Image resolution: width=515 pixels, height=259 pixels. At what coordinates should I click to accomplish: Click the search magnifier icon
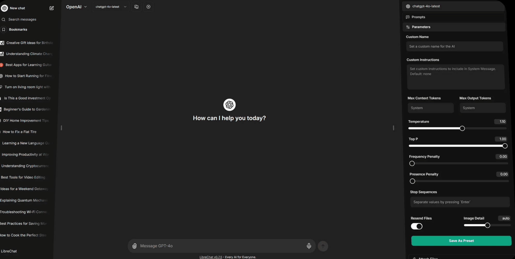pyautogui.click(x=3, y=20)
